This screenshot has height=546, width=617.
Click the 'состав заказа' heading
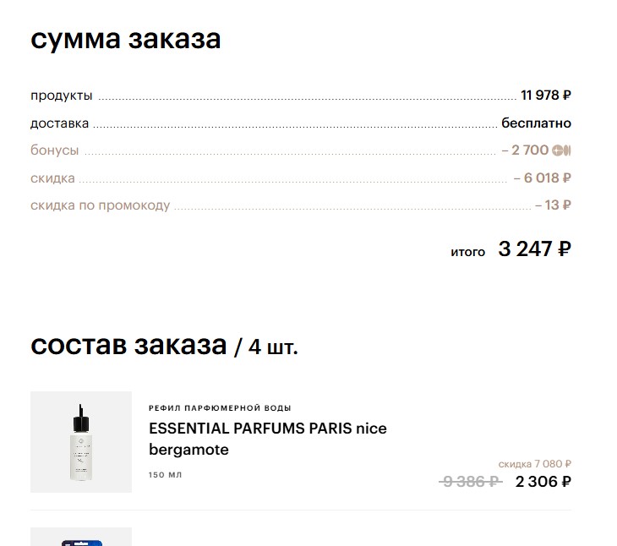tap(128, 345)
